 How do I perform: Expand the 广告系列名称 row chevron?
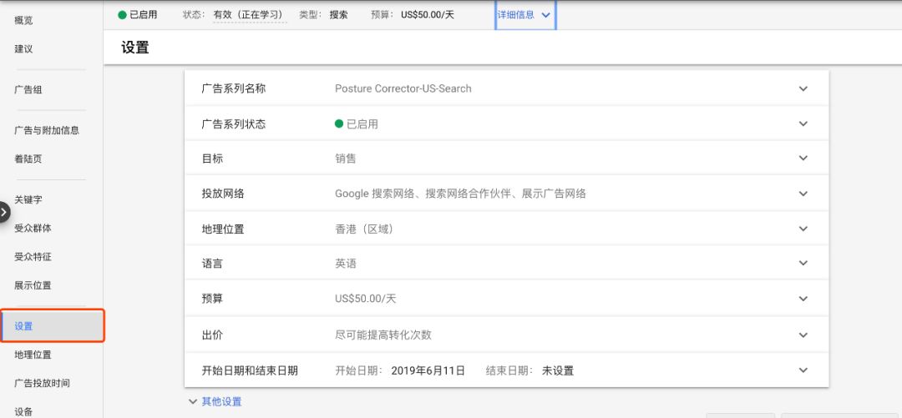(803, 88)
